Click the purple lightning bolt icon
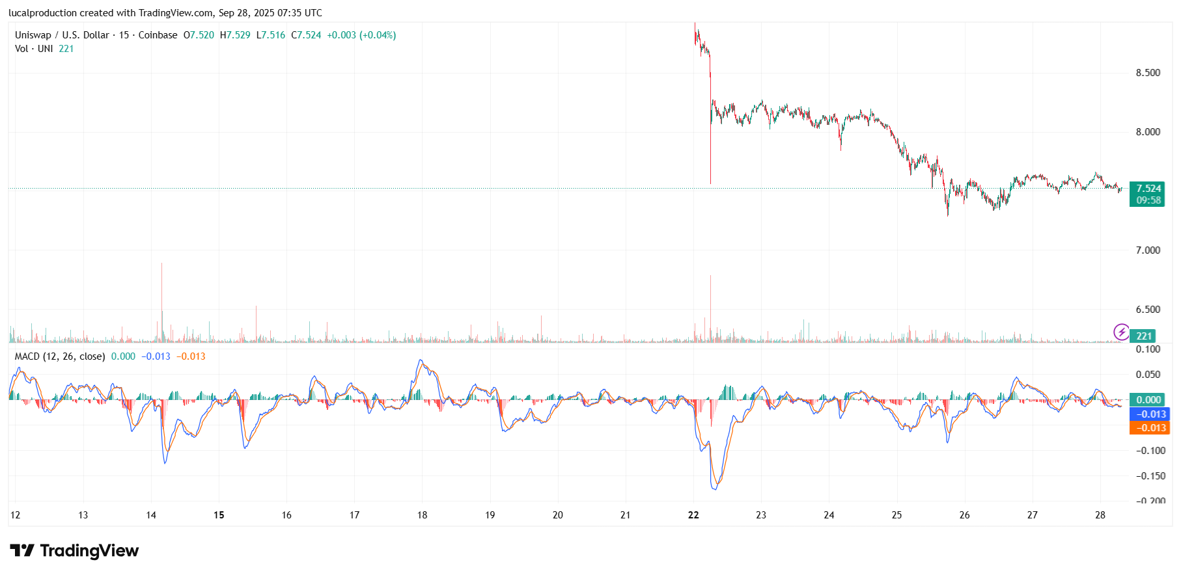Screen dimensions: 1181x575 (1121, 332)
